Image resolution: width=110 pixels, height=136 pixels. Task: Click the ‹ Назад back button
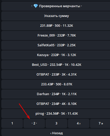[x=56, y=133]
